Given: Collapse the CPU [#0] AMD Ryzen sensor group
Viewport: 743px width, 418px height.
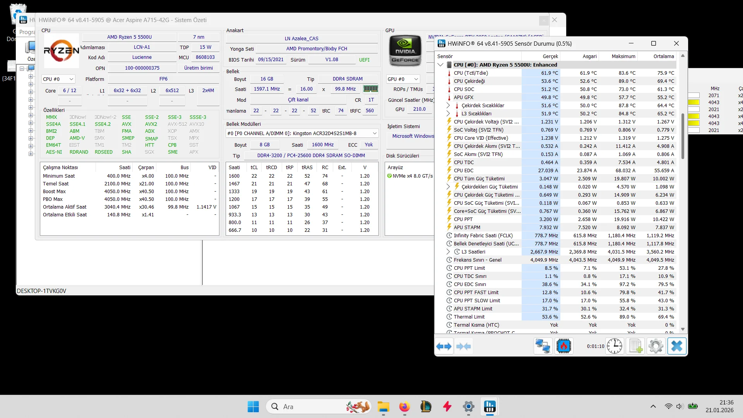Looking at the screenshot, I should 440,65.
